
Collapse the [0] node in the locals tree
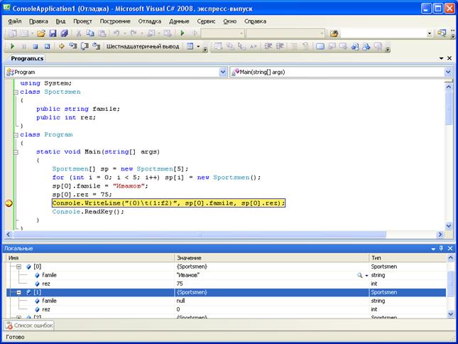click(x=19, y=266)
